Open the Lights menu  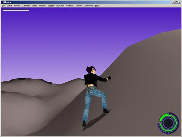point(34,6)
